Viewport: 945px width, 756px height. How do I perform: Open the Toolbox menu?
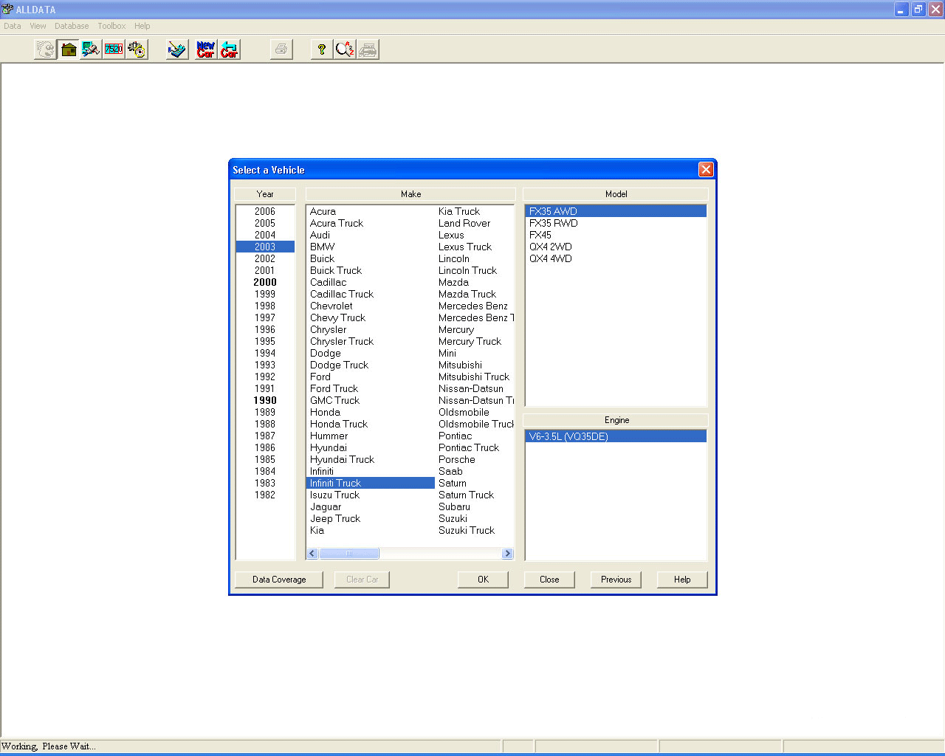tap(111, 26)
